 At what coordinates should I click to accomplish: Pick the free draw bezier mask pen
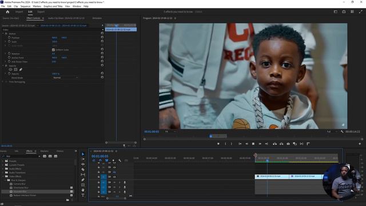[x=21, y=69]
